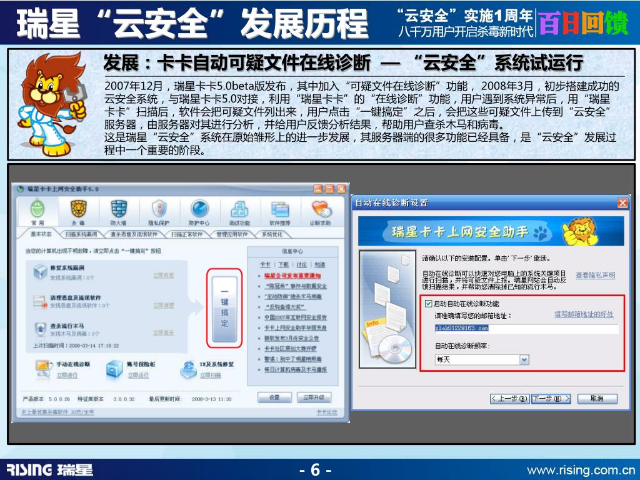Open the 中国2007年互联网安全报告 link
Viewport: 640px width, 480px height.
point(296,317)
